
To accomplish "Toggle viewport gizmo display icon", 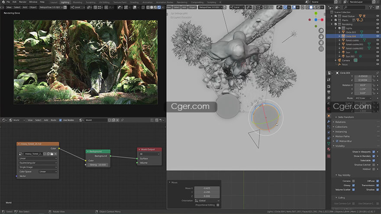I will (285, 7).
